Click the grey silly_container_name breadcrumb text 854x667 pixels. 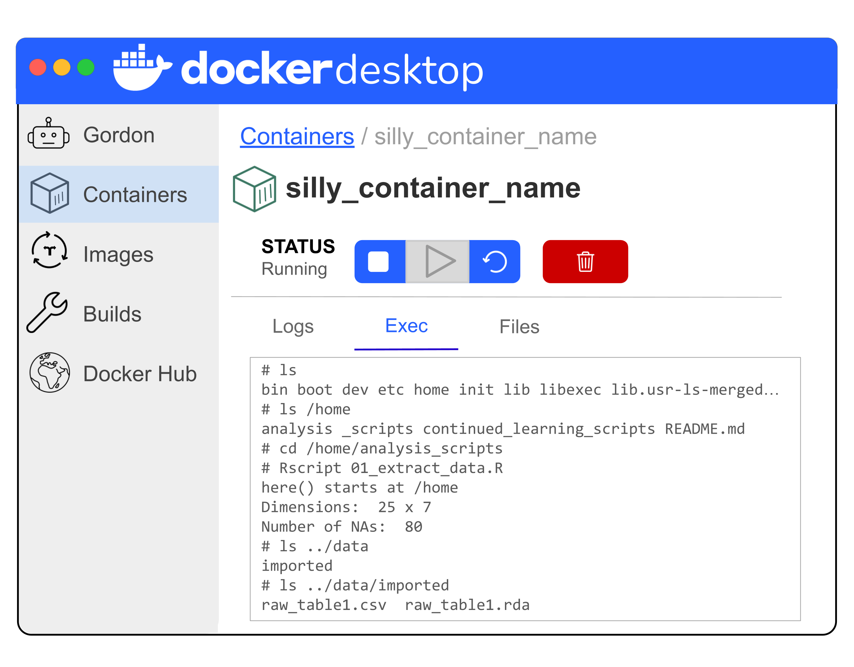[x=486, y=137]
